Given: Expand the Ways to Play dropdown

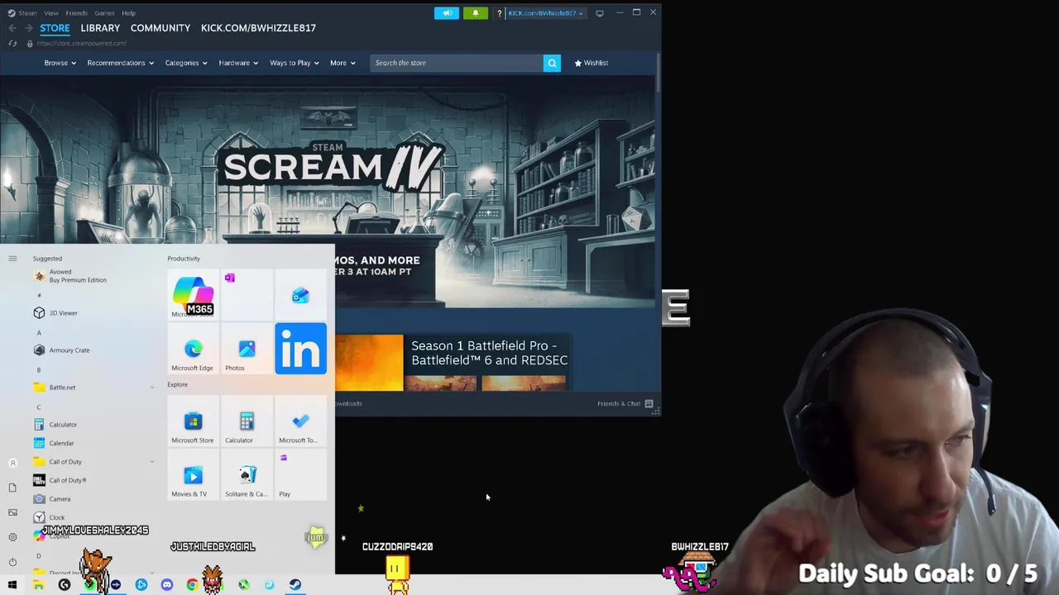Looking at the screenshot, I should 295,63.
